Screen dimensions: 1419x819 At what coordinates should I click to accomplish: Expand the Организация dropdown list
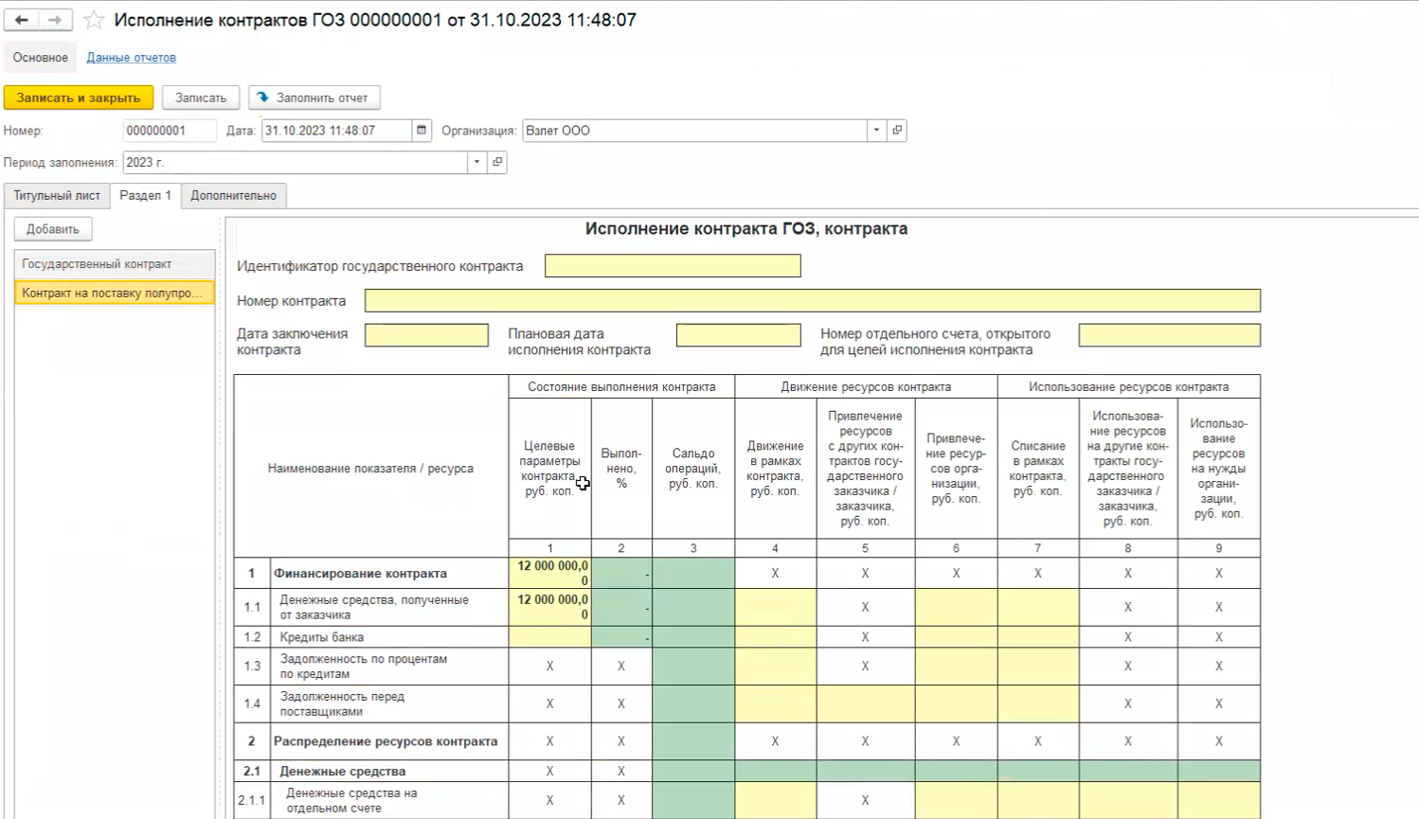[876, 131]
